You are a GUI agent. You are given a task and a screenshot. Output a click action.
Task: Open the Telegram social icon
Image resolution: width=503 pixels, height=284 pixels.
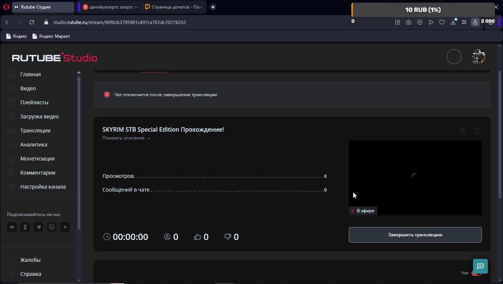[38, 227]
